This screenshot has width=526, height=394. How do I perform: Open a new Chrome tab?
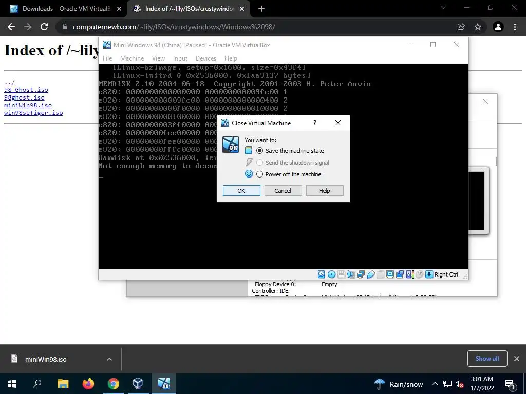(x=261, y=9)
